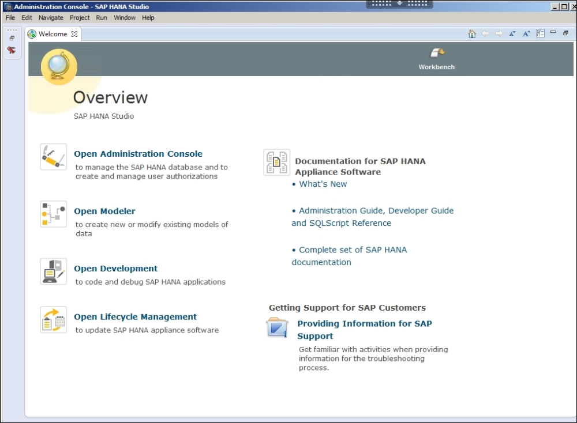Open the What's New documentation link
This screenshot has width=577, height=423.
pos(323,184)
